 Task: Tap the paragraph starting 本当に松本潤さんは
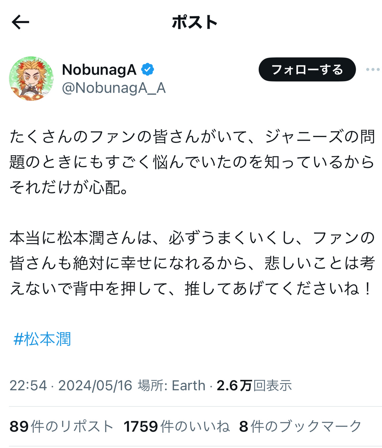pos(192,264)
